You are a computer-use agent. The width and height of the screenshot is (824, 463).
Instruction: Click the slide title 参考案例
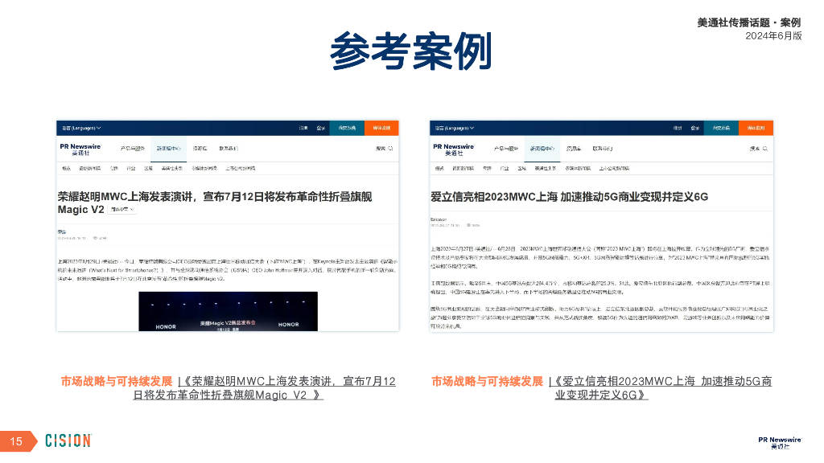tap(411, 51)
